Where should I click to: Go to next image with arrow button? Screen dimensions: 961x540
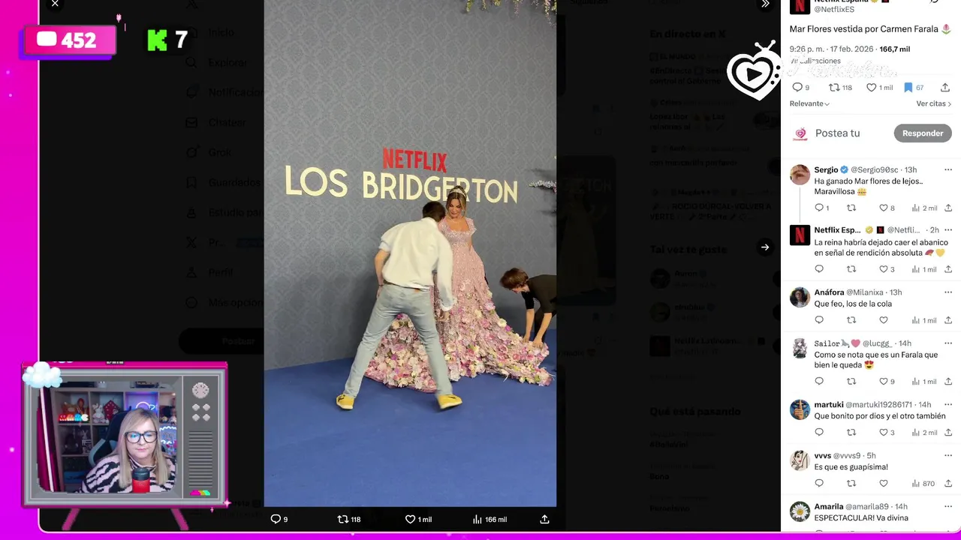[x=764, y=247]
